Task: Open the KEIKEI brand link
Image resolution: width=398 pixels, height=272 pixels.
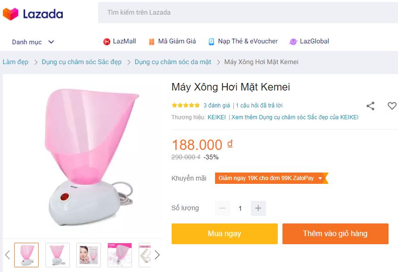Action: click(216, 117)
